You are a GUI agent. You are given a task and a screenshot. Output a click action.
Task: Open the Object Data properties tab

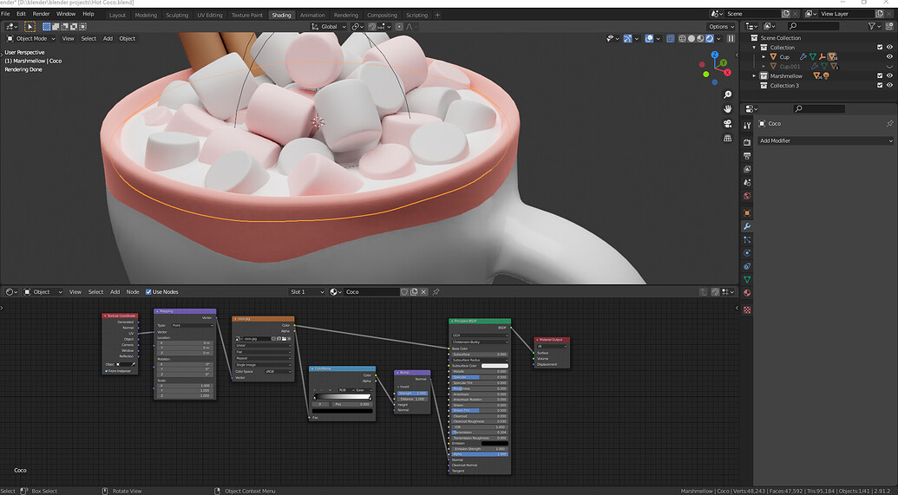(747, 279)
